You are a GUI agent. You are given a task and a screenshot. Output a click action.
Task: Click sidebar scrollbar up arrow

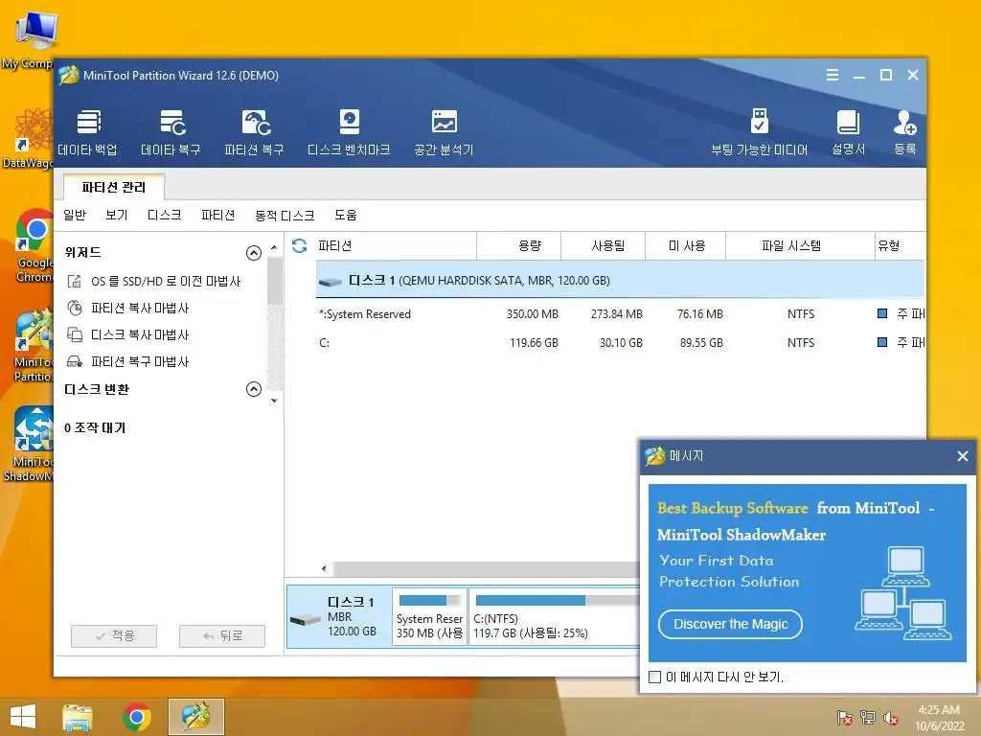[x=274, y=248]
